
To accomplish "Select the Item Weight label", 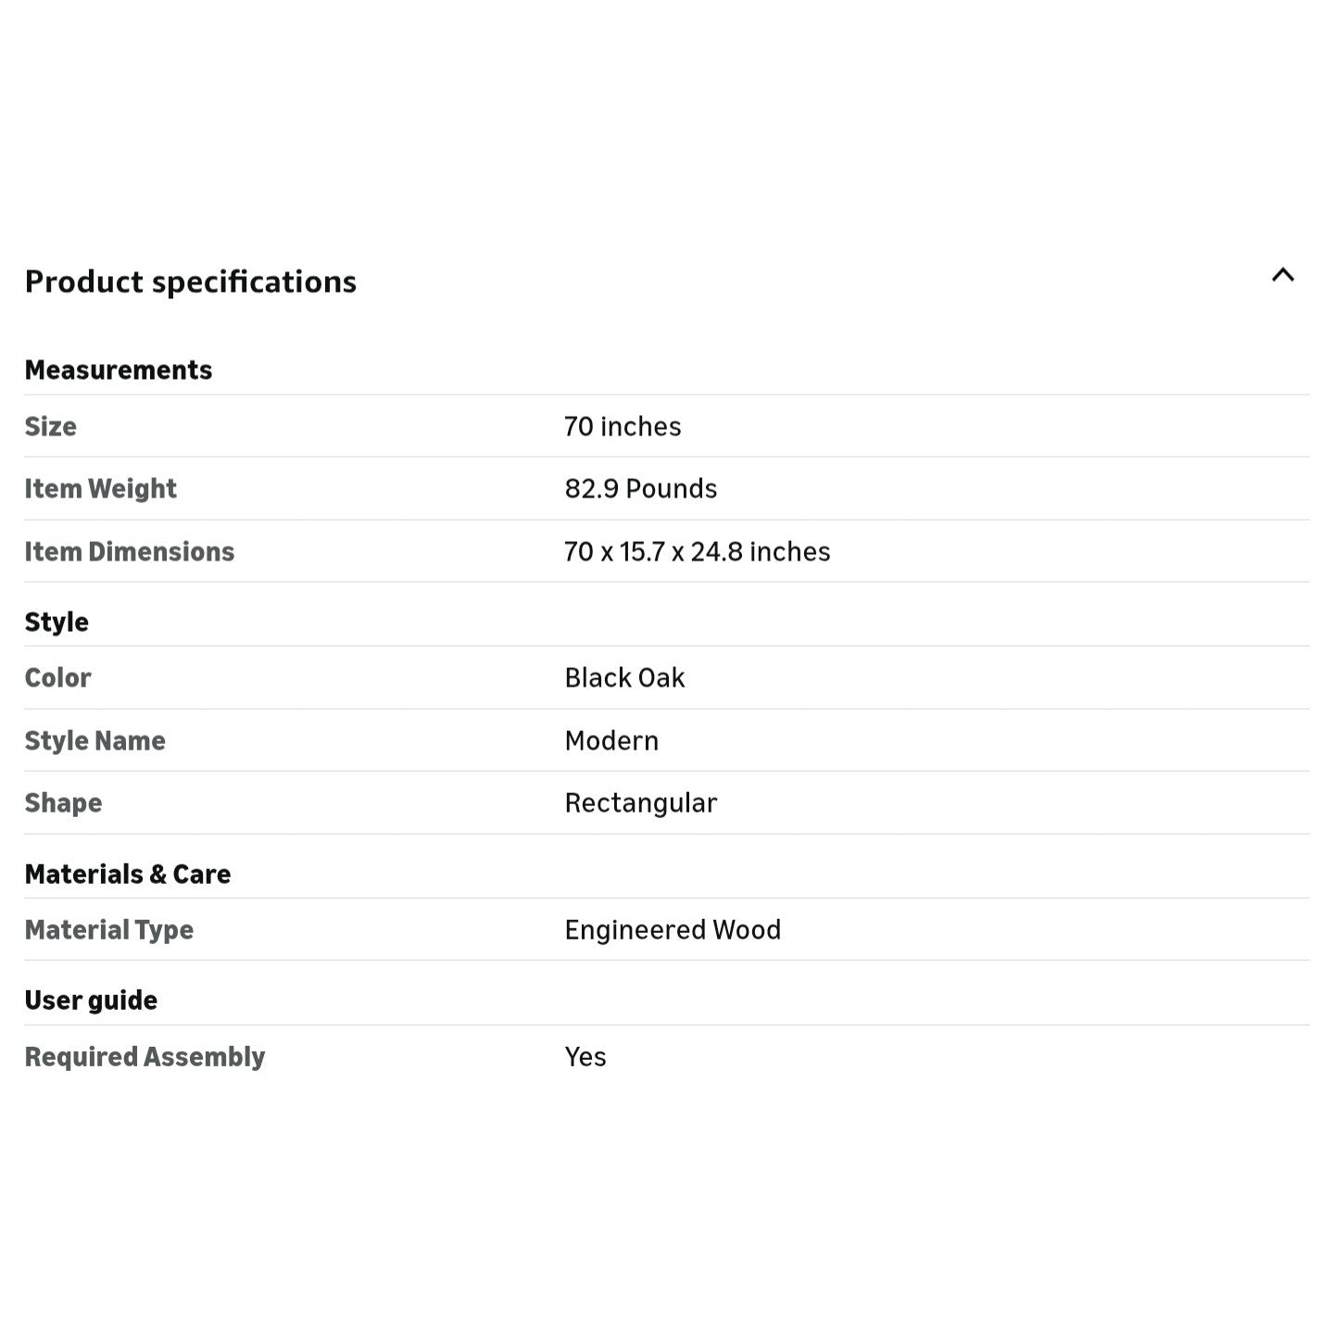I will click(x=100, y=488).
